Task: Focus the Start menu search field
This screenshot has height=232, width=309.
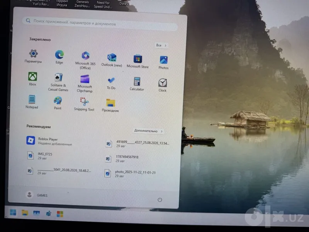Action: [100, 24]
